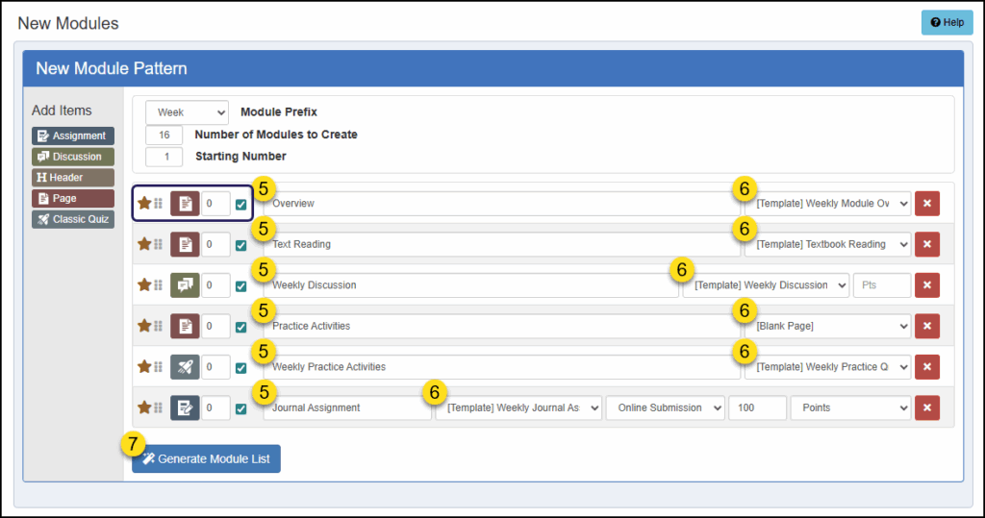Image resolution: width=985 pixels, height=518 pixels.
Task: Click the page type icon in the Text Reading row
Action: [x=185, y=244]
